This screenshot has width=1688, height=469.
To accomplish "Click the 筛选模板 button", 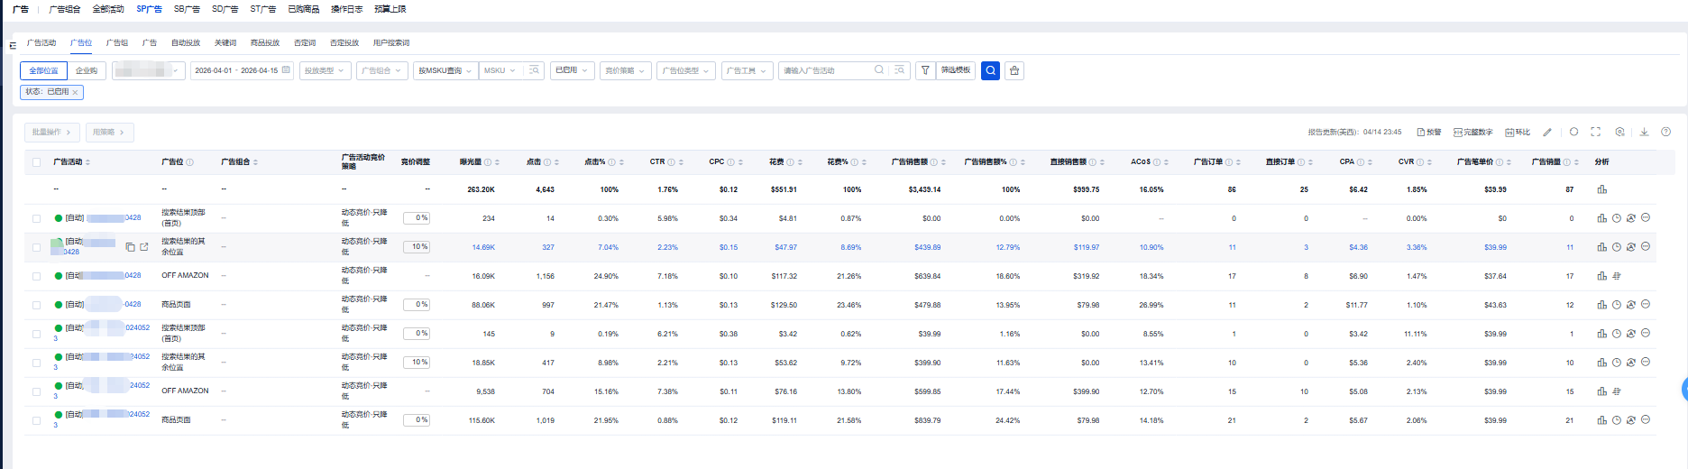I will (x=956, y=70).
